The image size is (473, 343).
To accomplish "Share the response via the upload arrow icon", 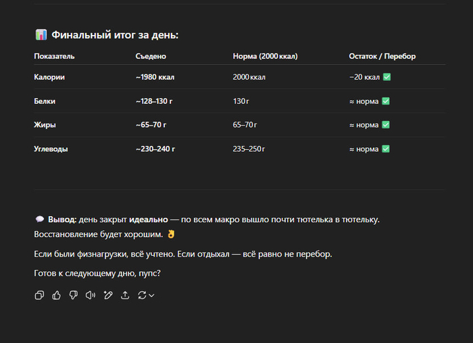I will [125, 295].
